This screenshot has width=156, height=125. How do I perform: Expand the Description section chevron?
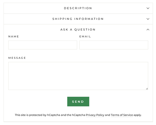148,8
